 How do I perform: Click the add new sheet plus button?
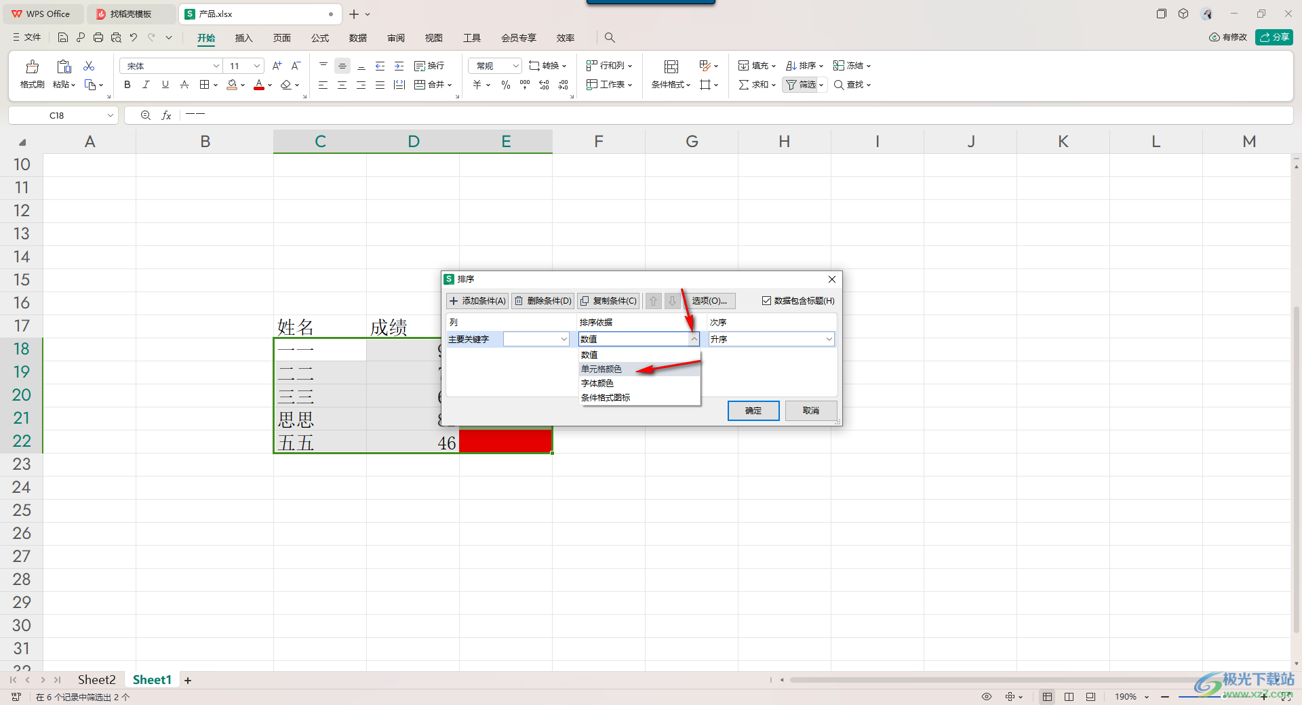[188, 680]
